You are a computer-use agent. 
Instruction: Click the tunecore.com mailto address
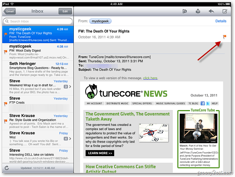click(127, 57)
